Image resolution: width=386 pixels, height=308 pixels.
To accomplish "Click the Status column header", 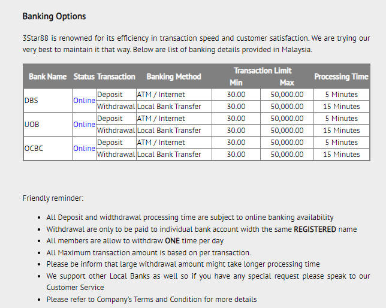I will coord(84,77).
